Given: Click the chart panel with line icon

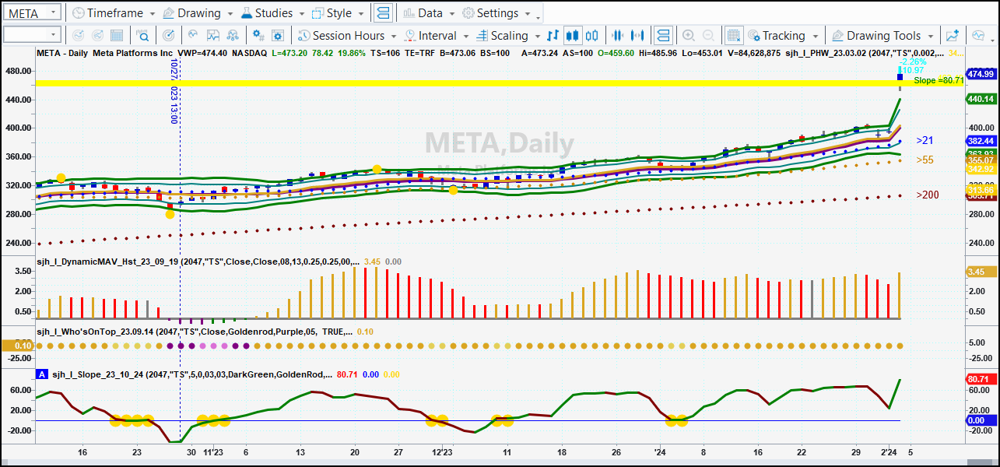Looking at the screenshot, I should [x=212, y=36].
